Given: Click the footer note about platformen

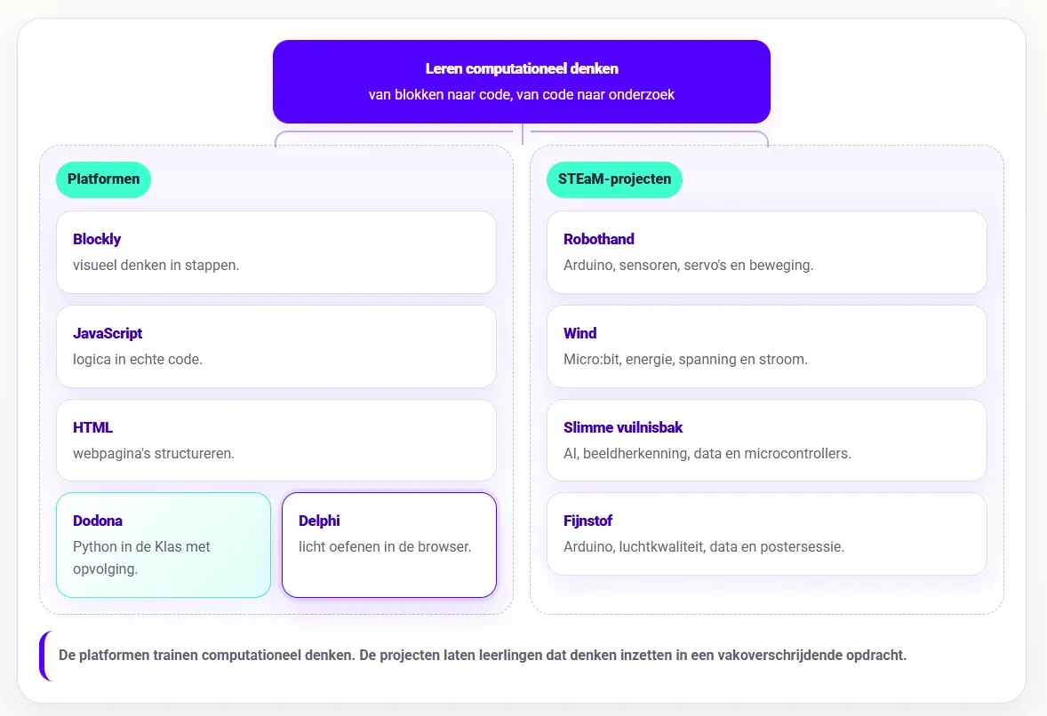Looking at the screenshot, I should [483, 656].
